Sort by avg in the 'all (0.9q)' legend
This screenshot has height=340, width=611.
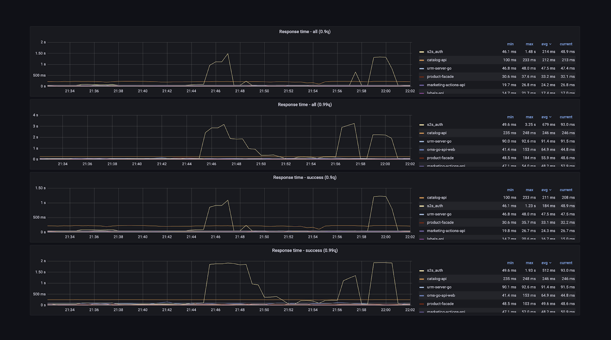point(546,44)
